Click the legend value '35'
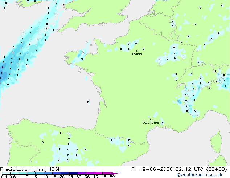Viewport: 230px width, 178px height. click(x=87, y=177)
